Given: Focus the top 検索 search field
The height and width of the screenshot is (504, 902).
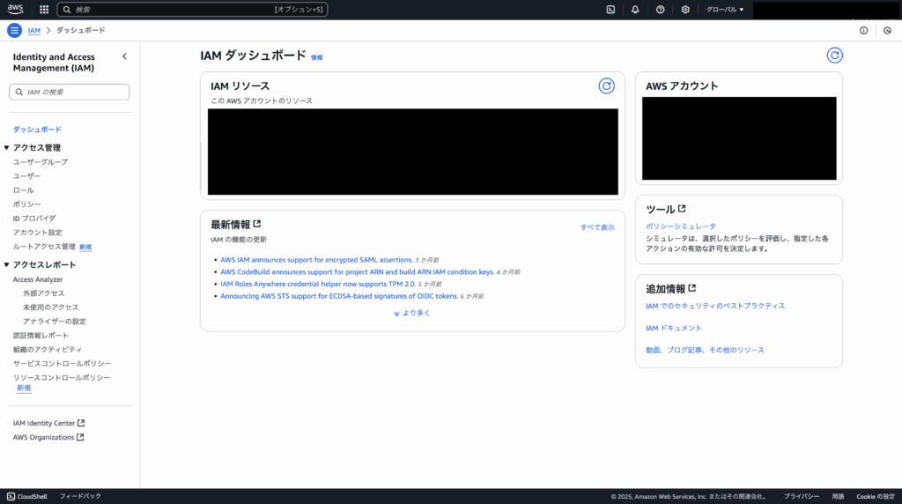Looking at the screenshot, I should tap(192, 9).
